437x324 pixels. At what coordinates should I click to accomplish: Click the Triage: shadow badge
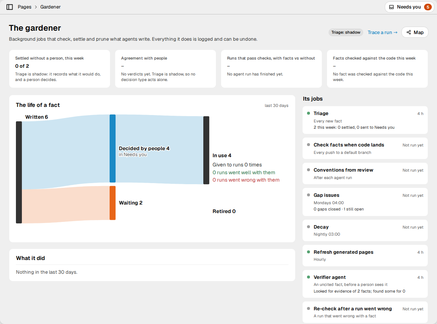pyautogui.click(x=346, y=32)
